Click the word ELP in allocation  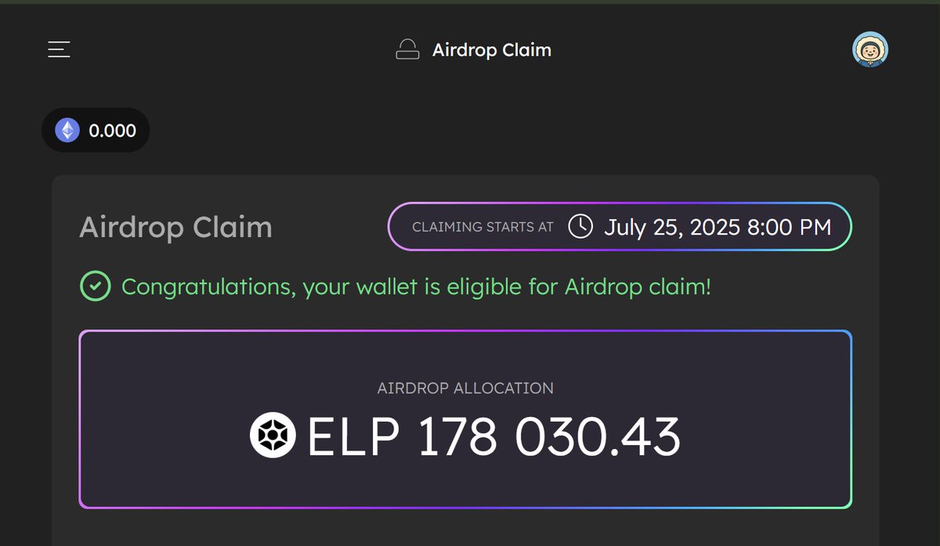[x=353, y=436]
